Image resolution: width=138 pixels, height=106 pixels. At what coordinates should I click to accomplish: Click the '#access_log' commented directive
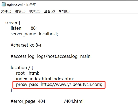[x=22, y=56]
